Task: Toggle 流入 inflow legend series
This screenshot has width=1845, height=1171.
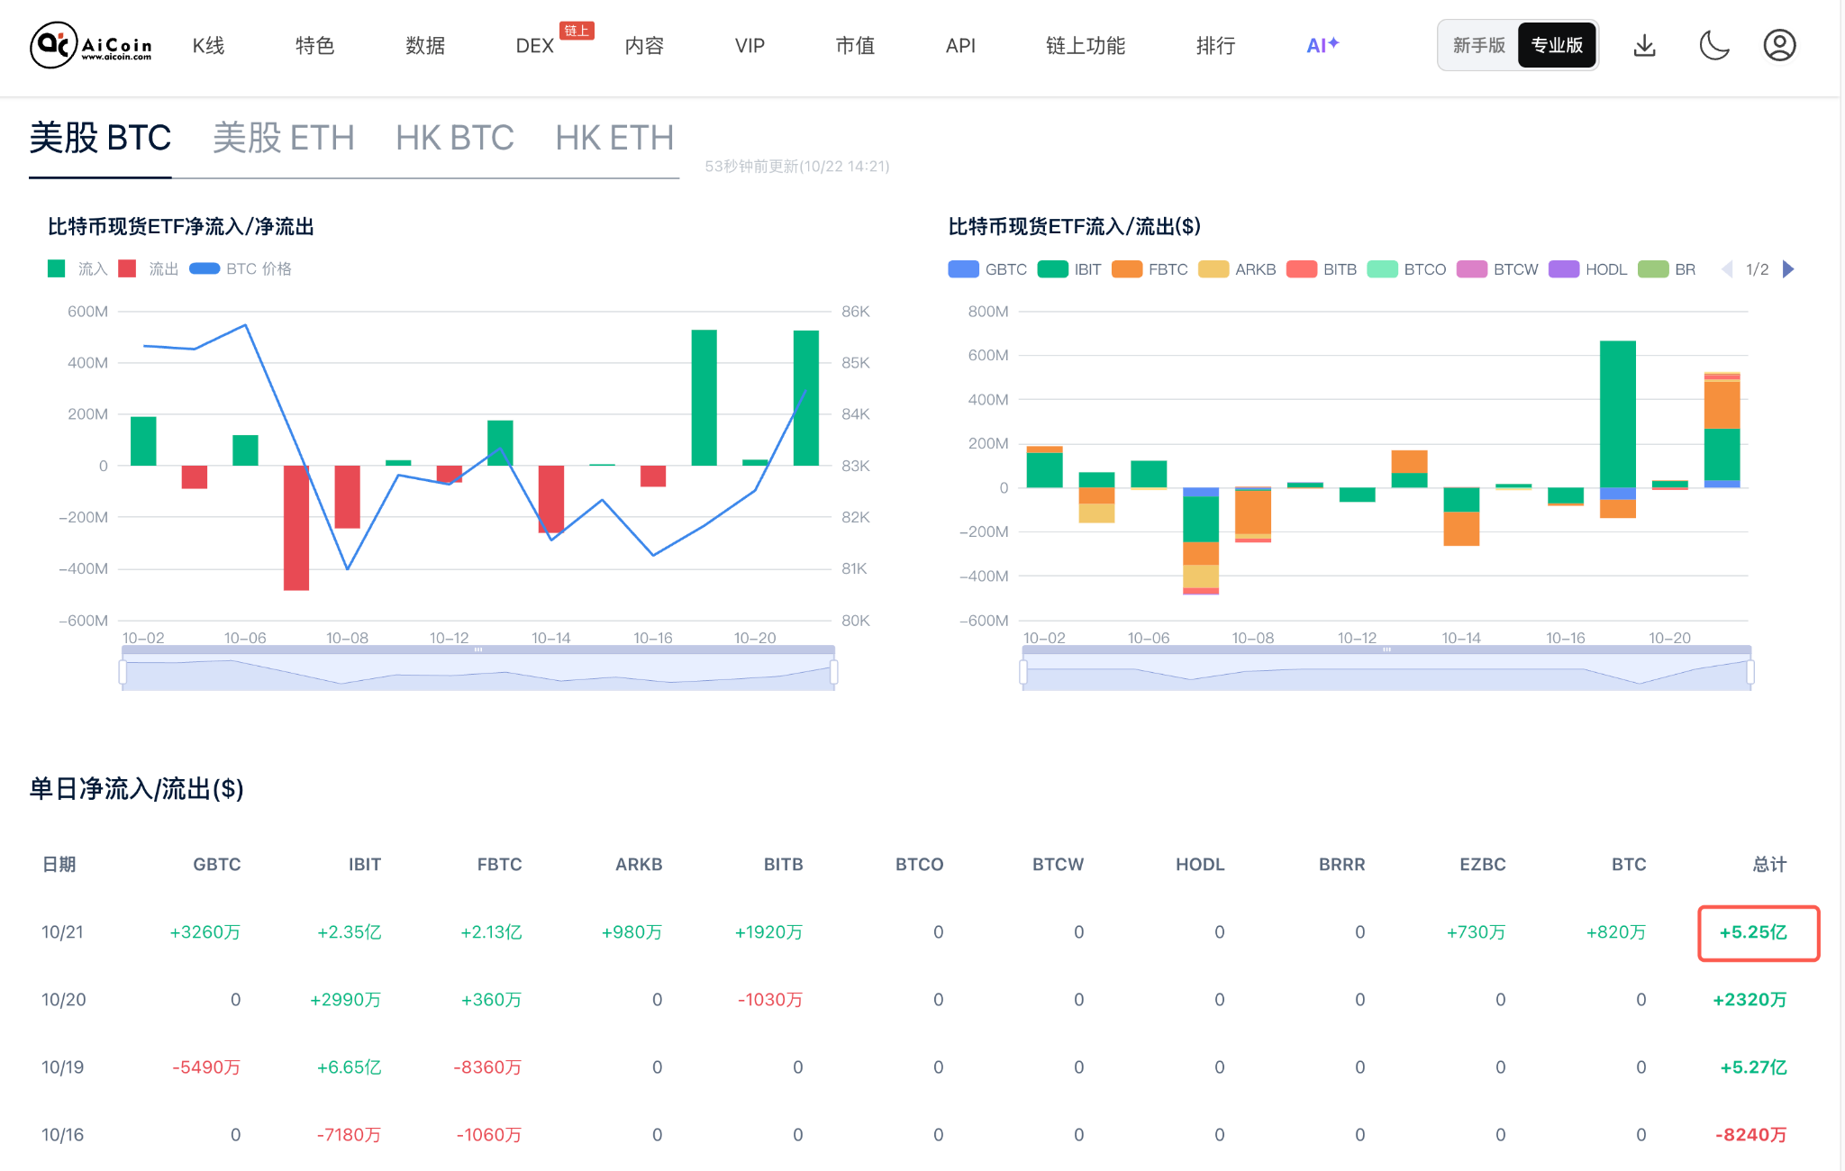Action: click(x=77, y=268)
